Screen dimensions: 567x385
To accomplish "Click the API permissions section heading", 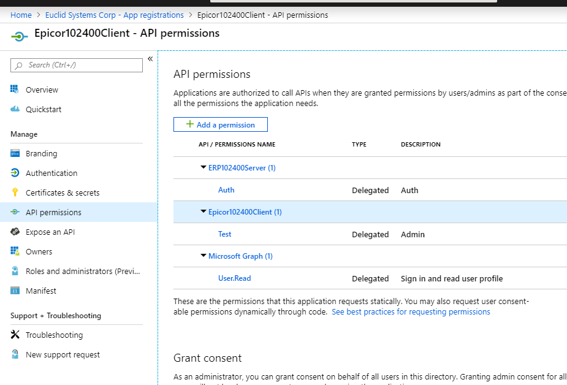I will [x=212, y=74].
